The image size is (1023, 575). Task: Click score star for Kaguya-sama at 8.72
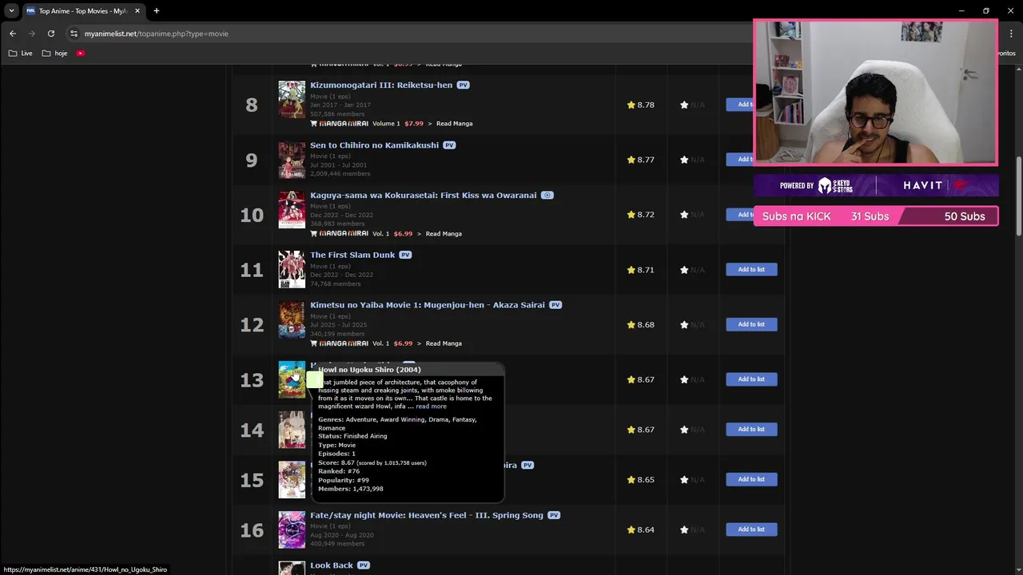(631, 215)
